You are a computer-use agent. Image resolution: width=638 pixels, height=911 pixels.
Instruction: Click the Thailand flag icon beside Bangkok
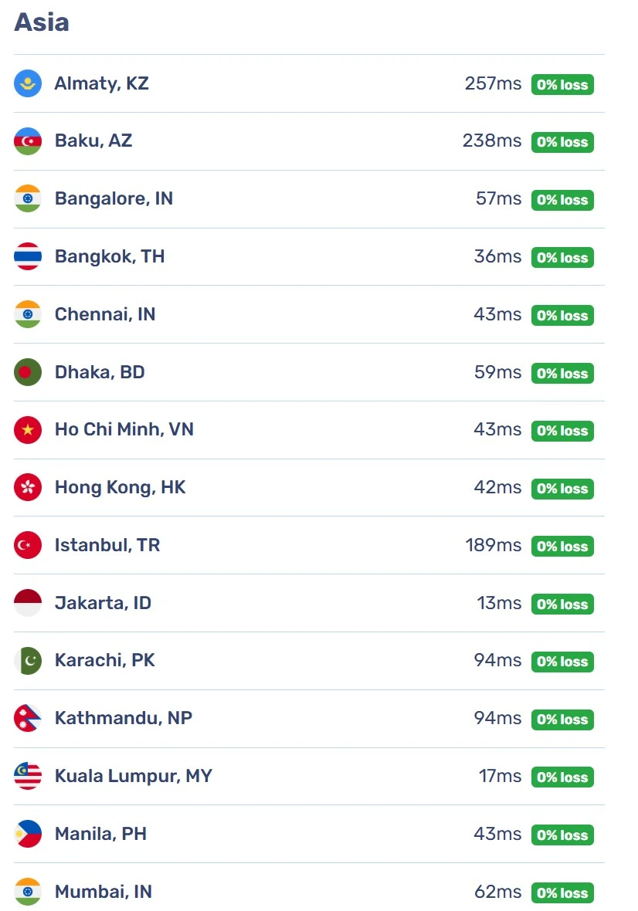(28, 256)
